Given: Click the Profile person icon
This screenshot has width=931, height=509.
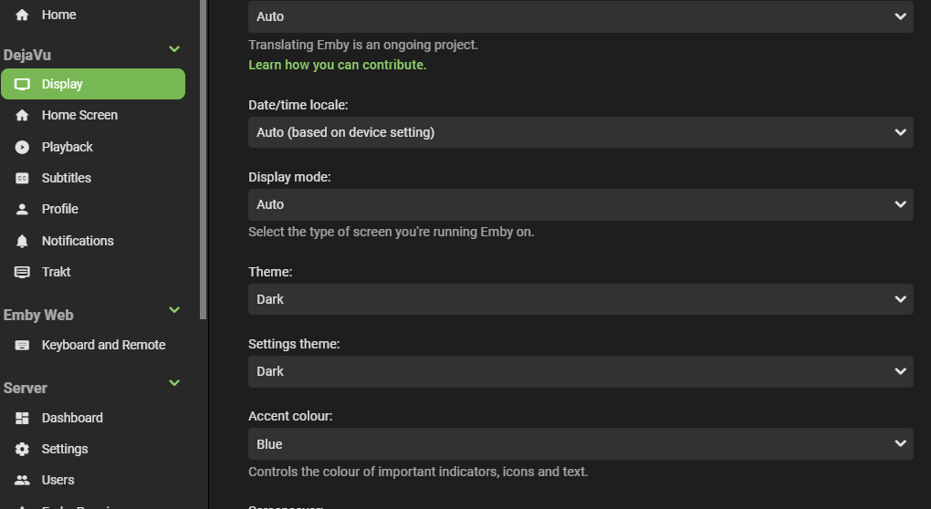Looking at the screenshot, I should 23,209.
